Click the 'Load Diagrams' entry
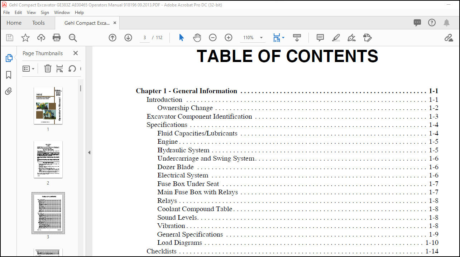Image resolution: width=460 pixels, height=257 pixels. pos(179,243)
